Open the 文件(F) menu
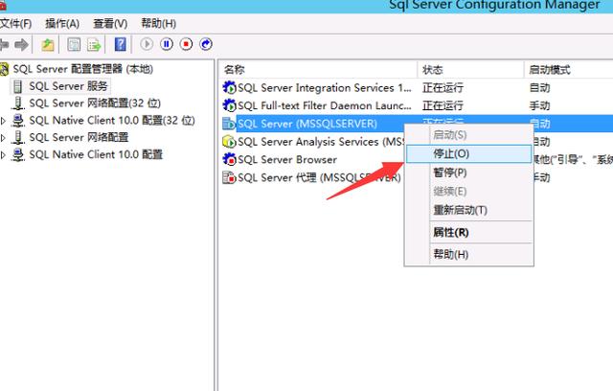Screen dimensions: 613x391 (15, 24)
